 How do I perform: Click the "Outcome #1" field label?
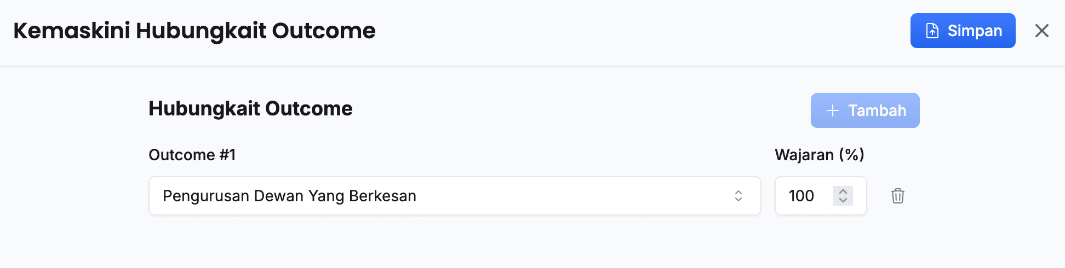(192, 155)
